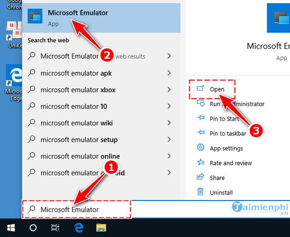The height and width of the screenshot is (237, 290).
Task: Click the gear icon for App settings
Action: click(200, 148)
